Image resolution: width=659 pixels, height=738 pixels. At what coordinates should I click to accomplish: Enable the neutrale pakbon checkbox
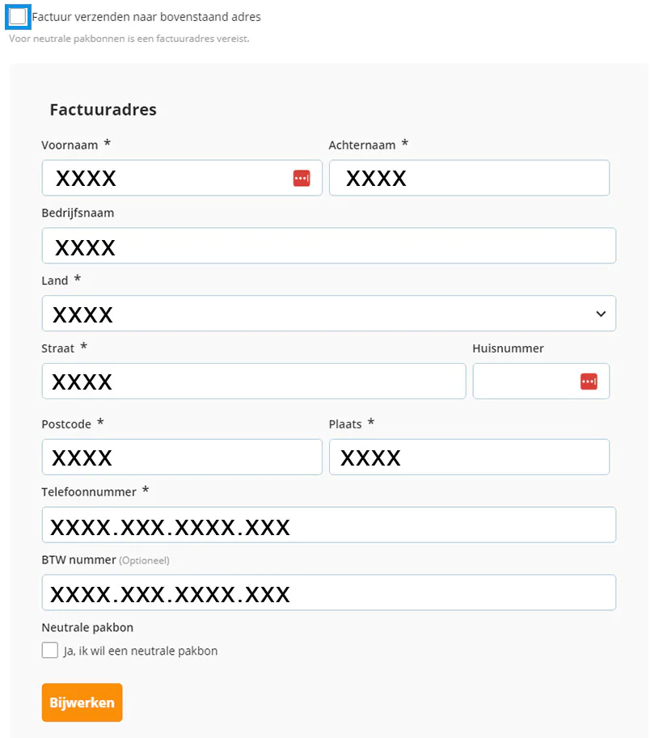click(x=50, y=651)
